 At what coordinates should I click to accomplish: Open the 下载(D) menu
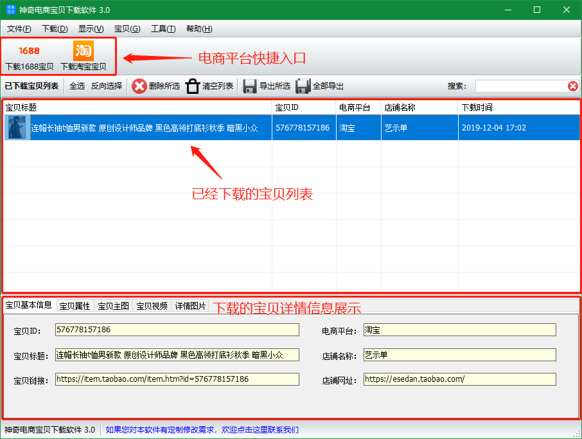[x=55, y=29]
